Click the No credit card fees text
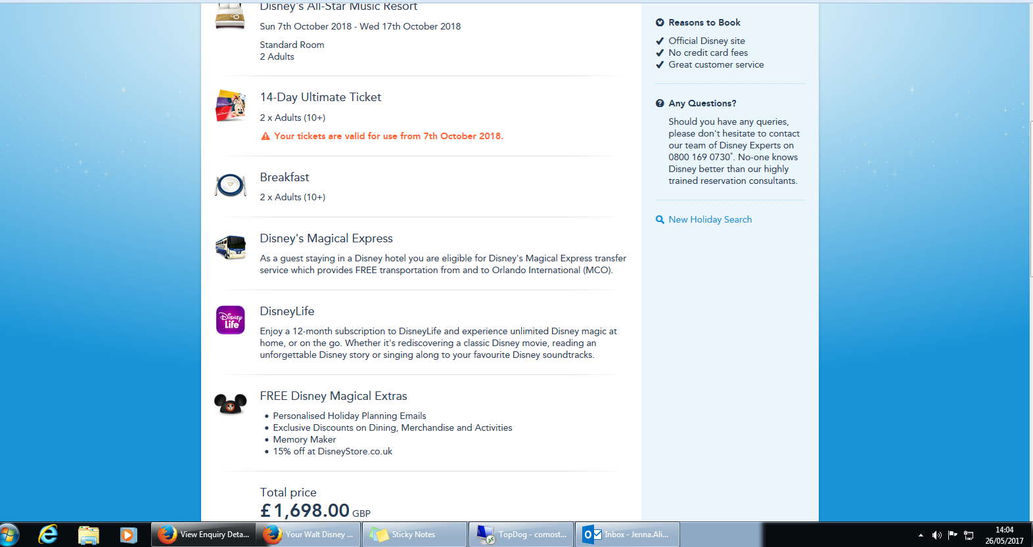The height and width of the screenshot is (547, 1033). pos(708,53)
